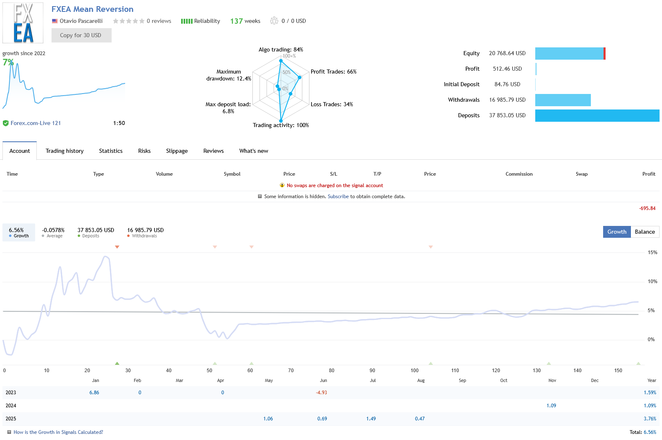Click the yellow swap warning icon

click(x=282, y=185)
